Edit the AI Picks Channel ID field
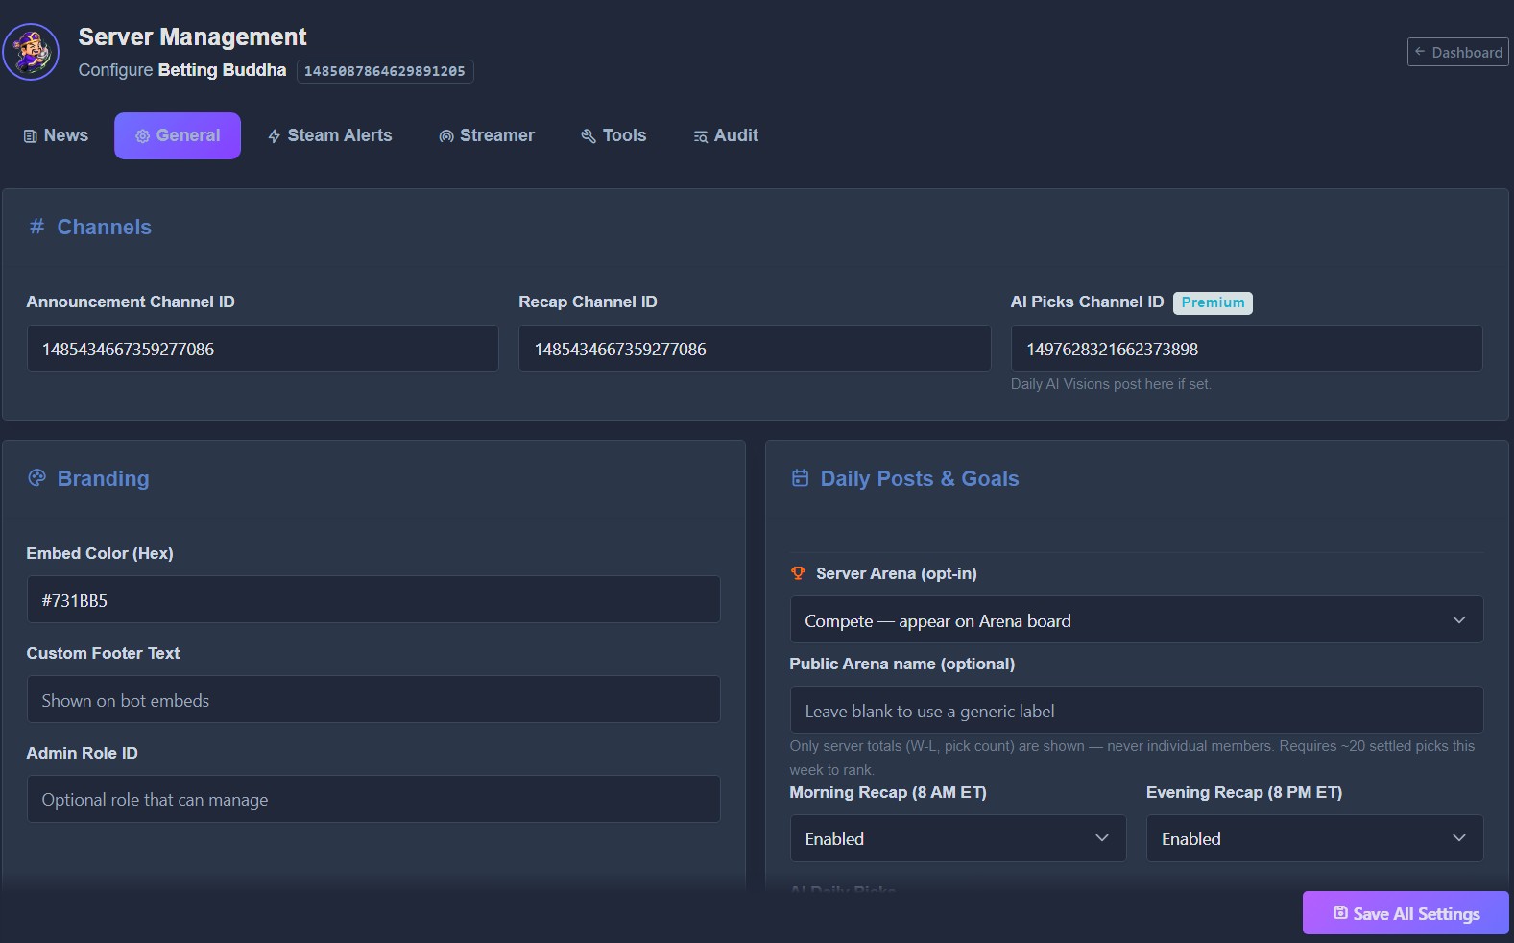 [x=1246, y=348]
